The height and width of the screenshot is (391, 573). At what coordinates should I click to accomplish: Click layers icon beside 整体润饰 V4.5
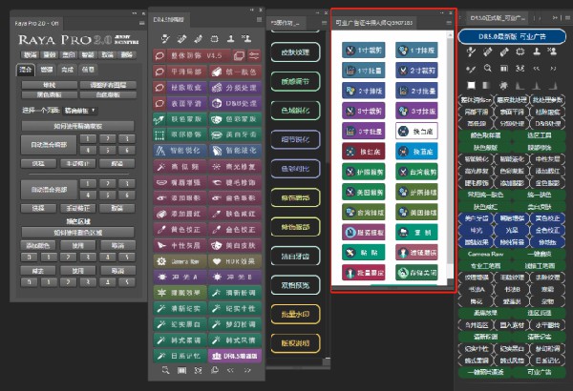click(239, 55)
